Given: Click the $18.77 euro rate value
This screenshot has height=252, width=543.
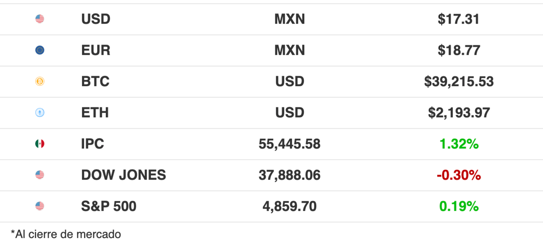Looking at the screenshot, I should [x=459, y=50].
